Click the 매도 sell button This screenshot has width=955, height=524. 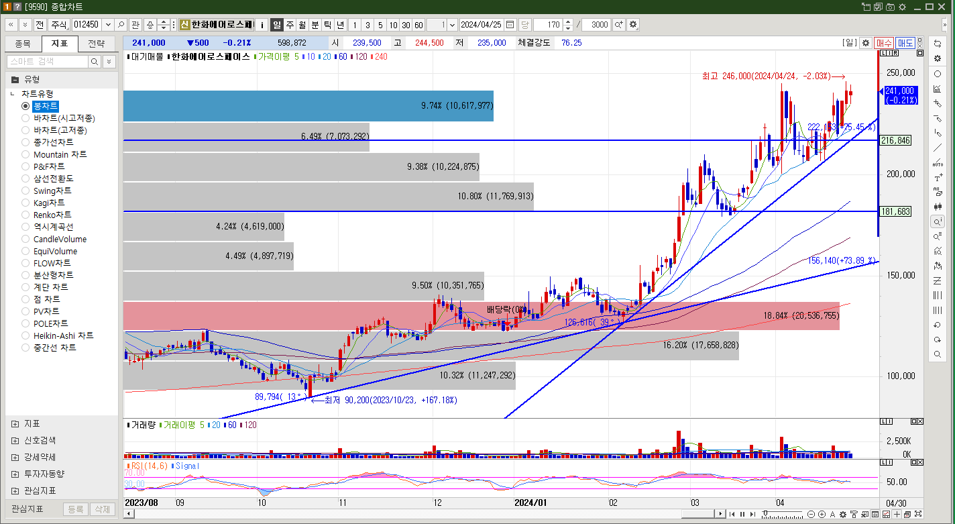pos(905,43)
